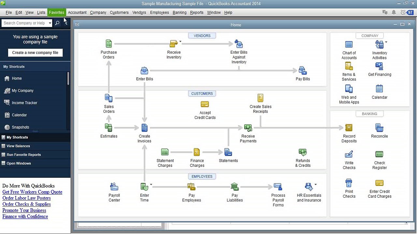This screenshot has width=417, height=234.
Task: Open the Chart of Accounts icon
Action: pos(349,45)
